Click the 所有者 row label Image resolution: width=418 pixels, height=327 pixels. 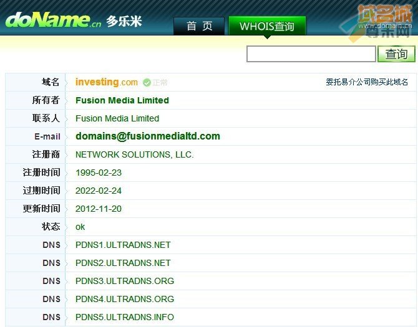[46, 100]
